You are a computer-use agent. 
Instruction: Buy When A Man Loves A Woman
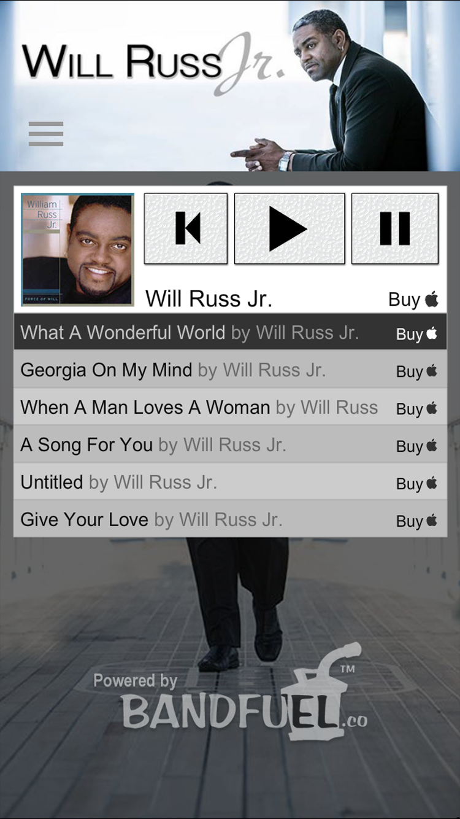(x=416, y=409)
